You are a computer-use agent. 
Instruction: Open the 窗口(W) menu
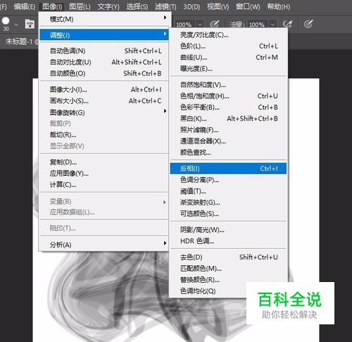tap(248, 7)
